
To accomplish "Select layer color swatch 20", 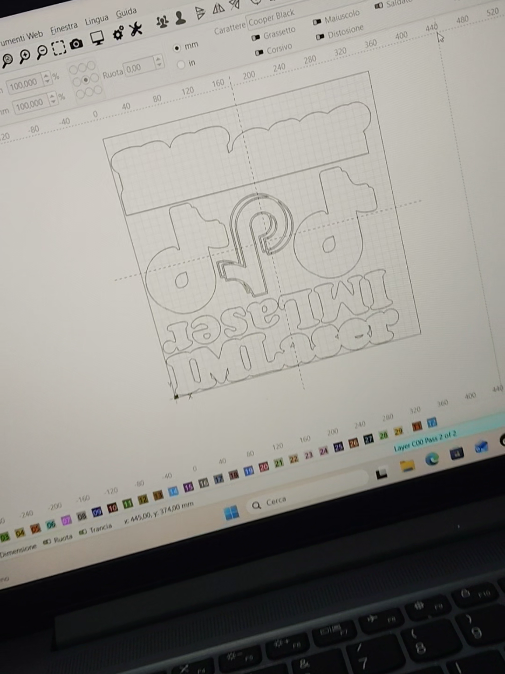I will click(x=264, y=467).
